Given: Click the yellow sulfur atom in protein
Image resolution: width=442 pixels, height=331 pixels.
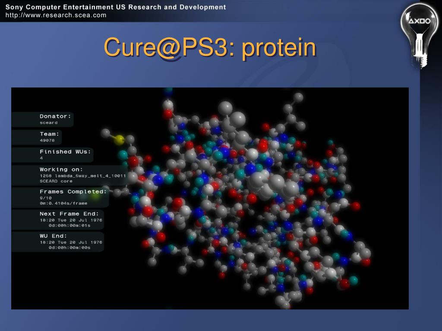Looking at the screenshot, I should click(x=119, y=140).
